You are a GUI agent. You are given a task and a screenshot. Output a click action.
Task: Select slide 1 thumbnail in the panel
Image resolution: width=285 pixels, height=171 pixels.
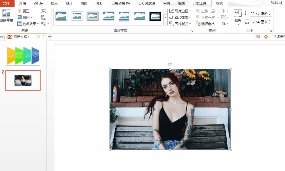23,55
